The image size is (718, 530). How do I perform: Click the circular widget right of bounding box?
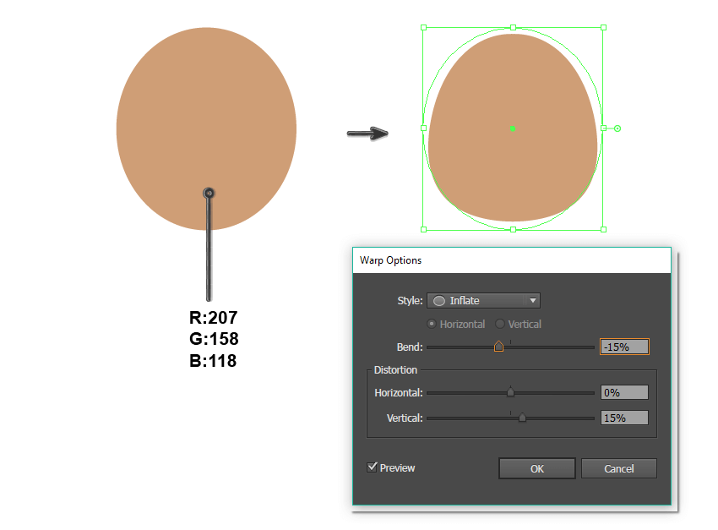pos(617,128)
